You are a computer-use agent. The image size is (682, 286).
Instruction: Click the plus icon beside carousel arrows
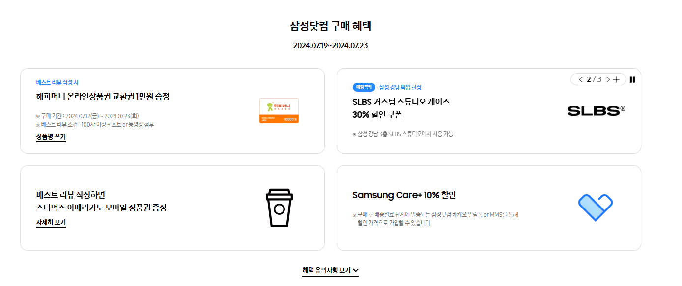(616, 79)
